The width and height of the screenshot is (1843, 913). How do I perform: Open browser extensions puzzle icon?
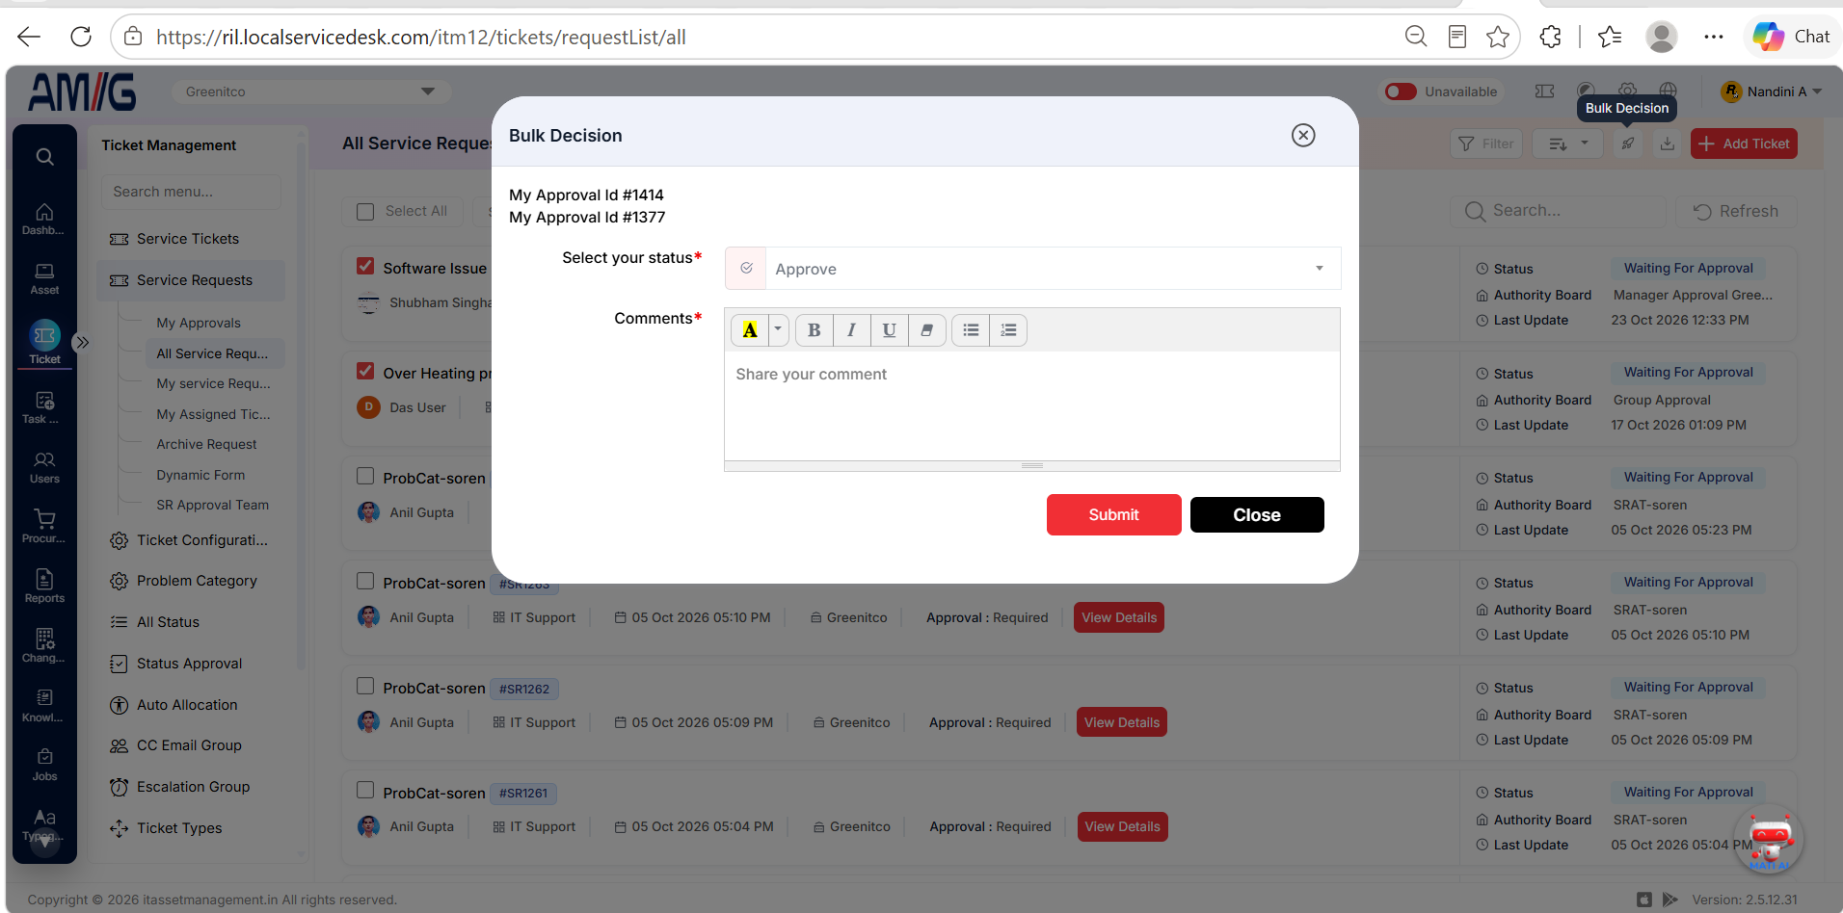click(x=1550, y=37)
